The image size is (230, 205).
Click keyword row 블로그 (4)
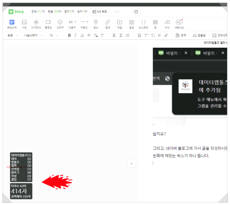[x=21, y=172]
